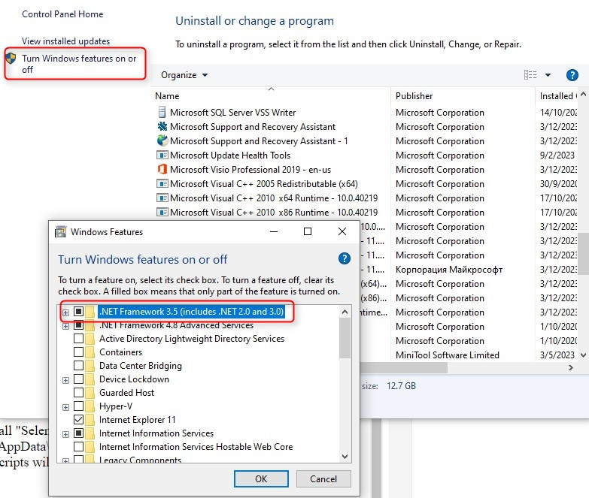589x498 pixels.
Task: Click the shield icon beside Turn Windows features
Action: 11,59
